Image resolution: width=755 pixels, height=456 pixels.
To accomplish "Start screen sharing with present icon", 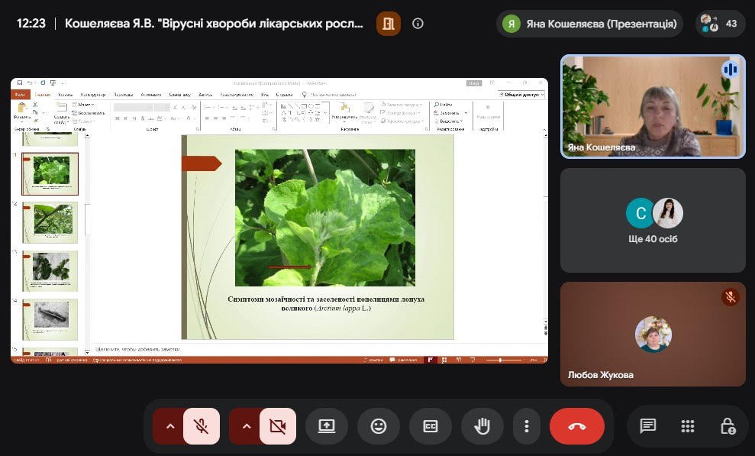I will click(327, 426).
